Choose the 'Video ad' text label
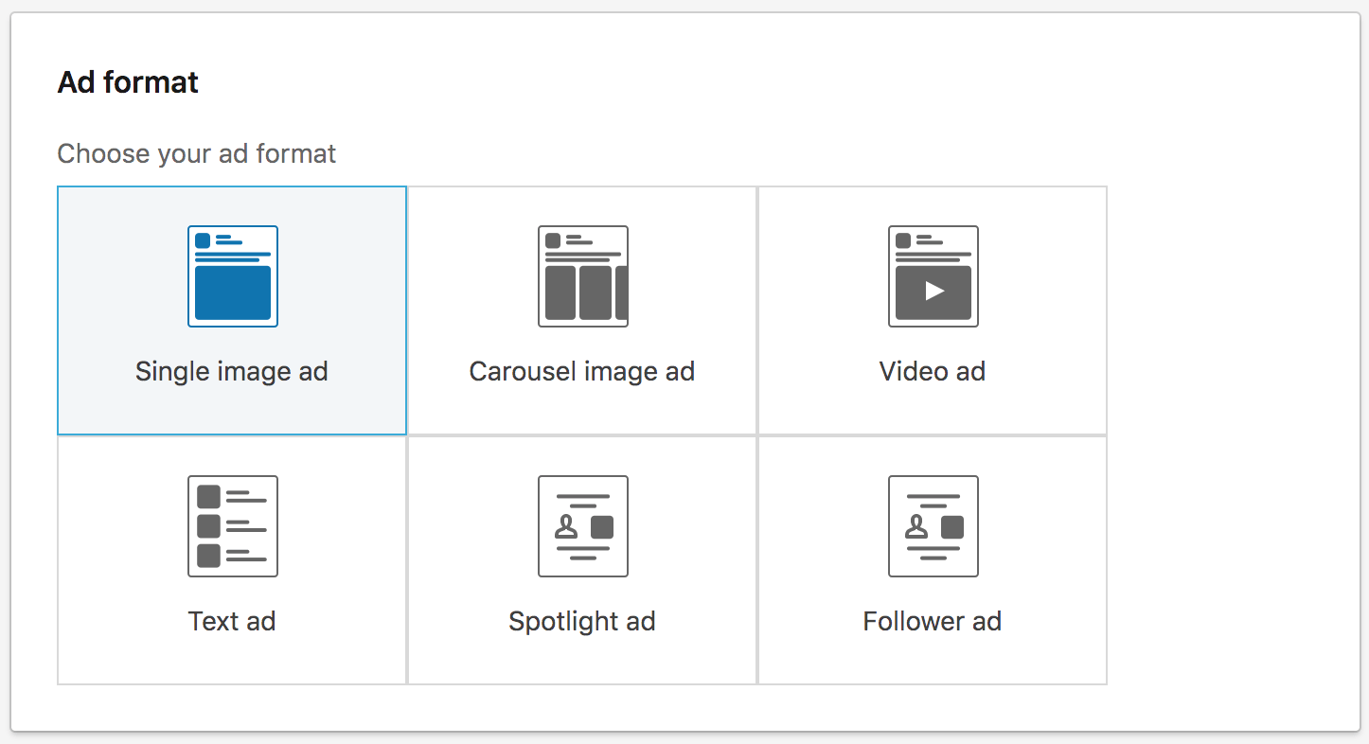The width and height of the screenshot is (1369, 744). pos(933,371)
